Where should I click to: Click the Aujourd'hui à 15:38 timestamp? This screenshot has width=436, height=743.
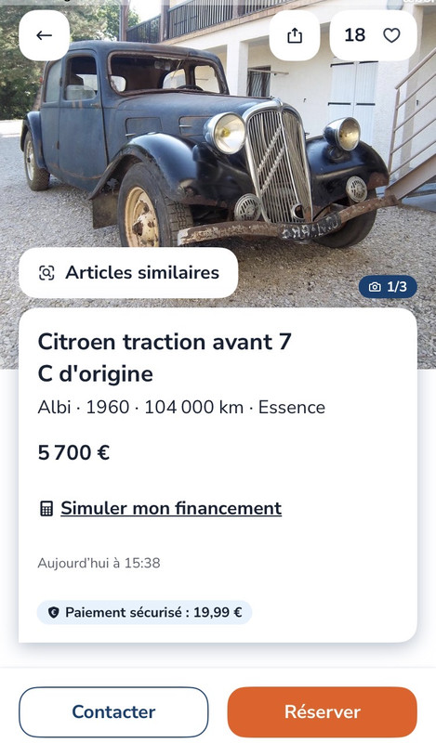99,563
